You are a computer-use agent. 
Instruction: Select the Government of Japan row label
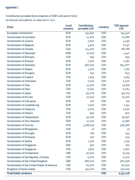(x=19, y=93)
